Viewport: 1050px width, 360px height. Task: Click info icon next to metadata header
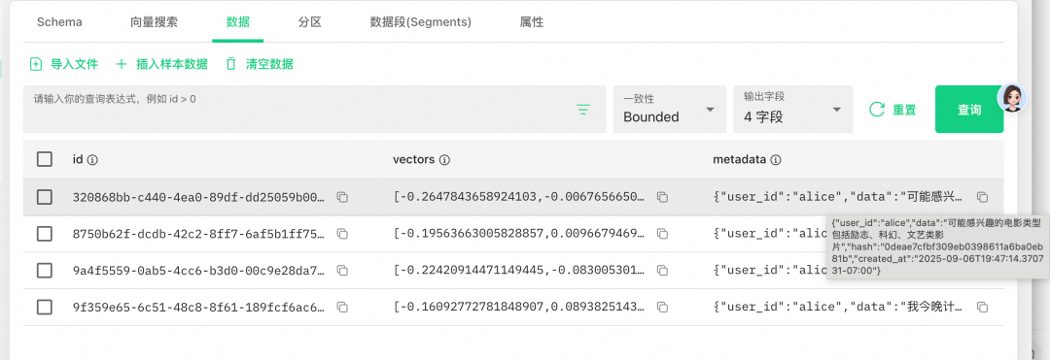tap(776, 160)
